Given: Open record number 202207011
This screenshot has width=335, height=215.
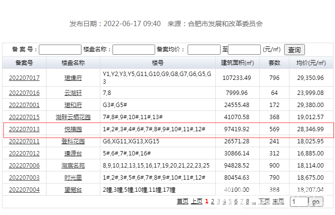Looking at the screenshot, I should tap(24, 141).
